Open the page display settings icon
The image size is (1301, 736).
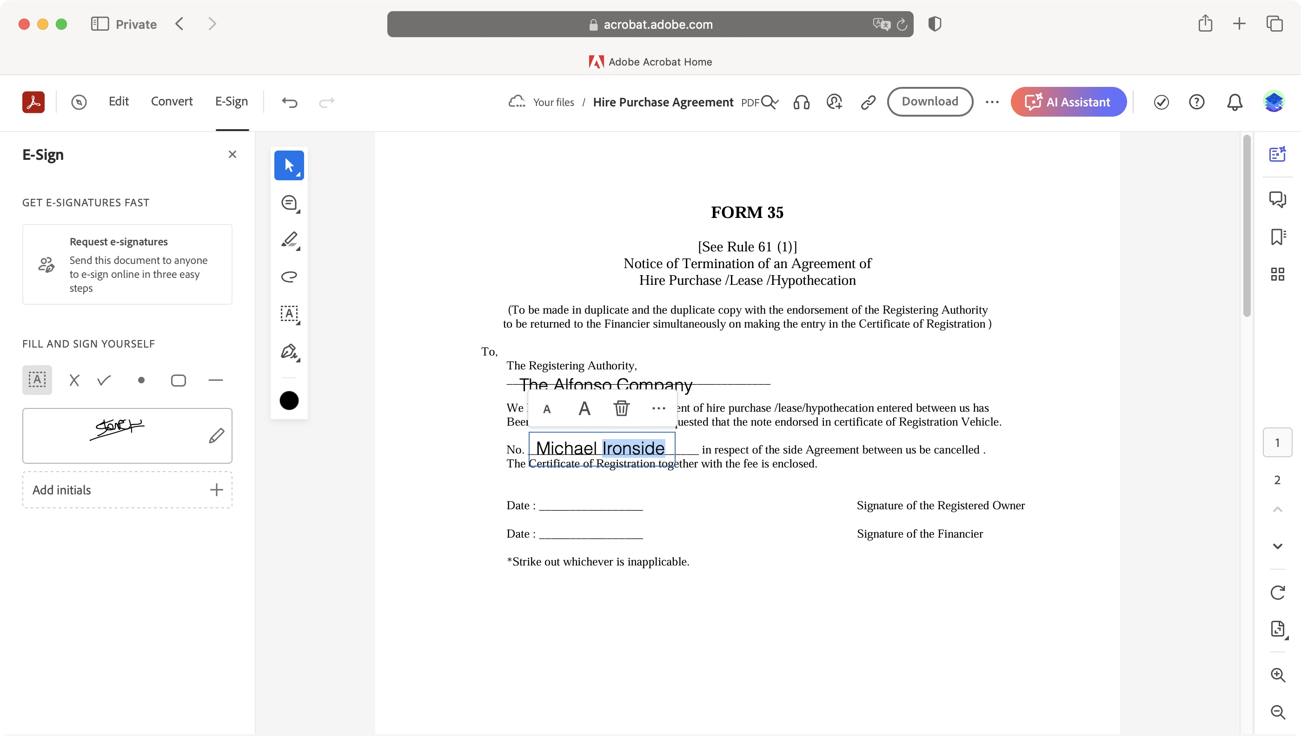[1278, 629]
